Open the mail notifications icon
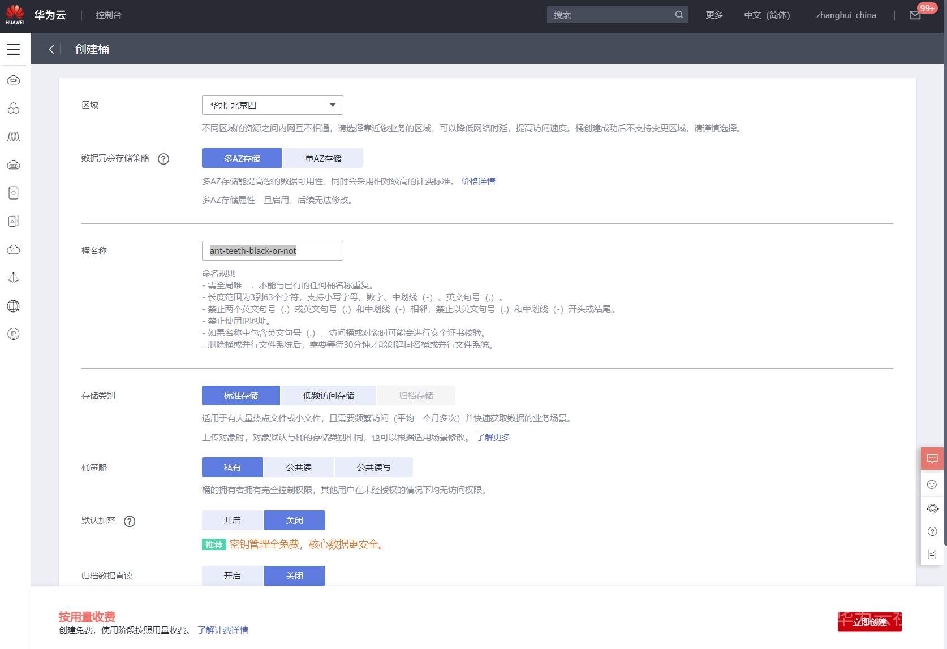This screenshot has width=947, height=649. coord(915,15)
